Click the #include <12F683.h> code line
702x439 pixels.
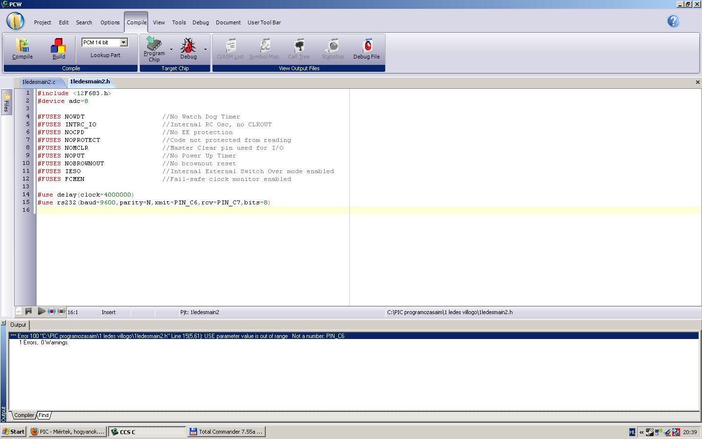[x=75, y=93]
